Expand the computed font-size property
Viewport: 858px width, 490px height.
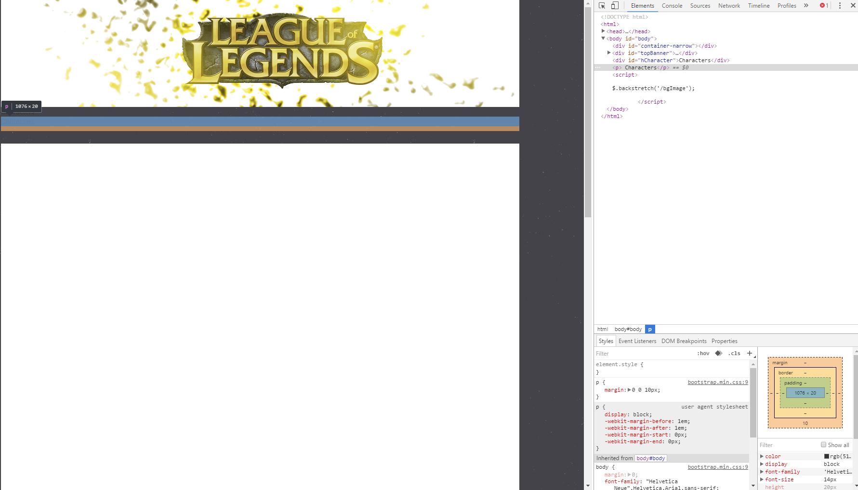762,479
